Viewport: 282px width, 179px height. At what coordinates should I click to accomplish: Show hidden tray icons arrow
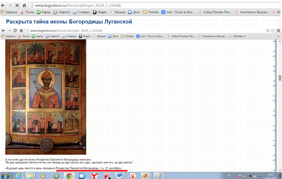[x=235, y=176]
